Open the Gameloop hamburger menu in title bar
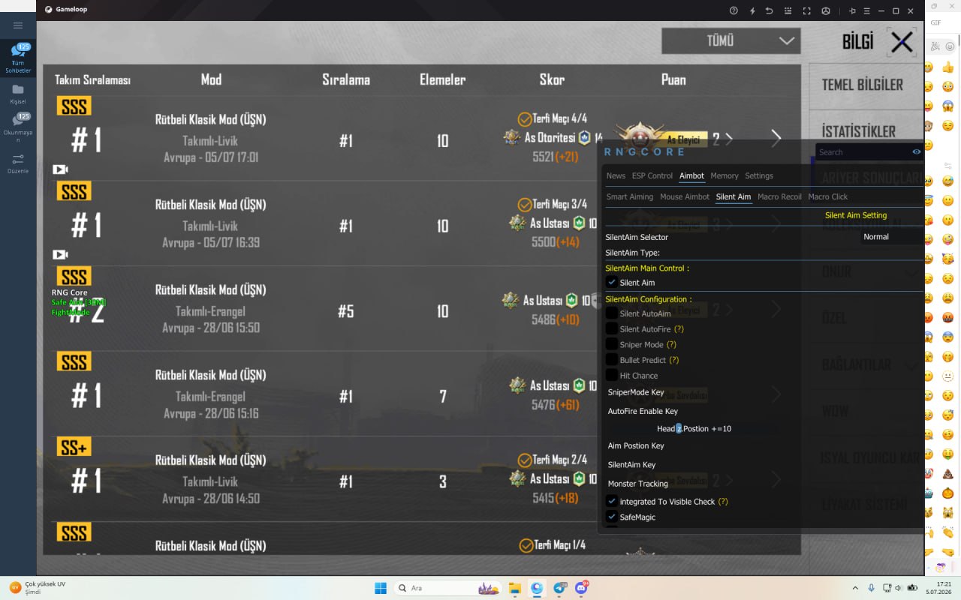961x600 pixels. tap(866, 10)
